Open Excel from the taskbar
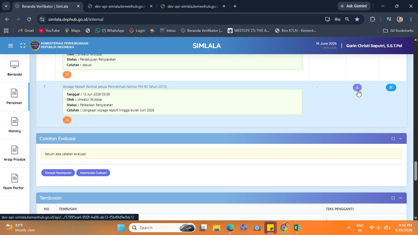This screenshot has height=235, width=418. [x=297, y=228]
